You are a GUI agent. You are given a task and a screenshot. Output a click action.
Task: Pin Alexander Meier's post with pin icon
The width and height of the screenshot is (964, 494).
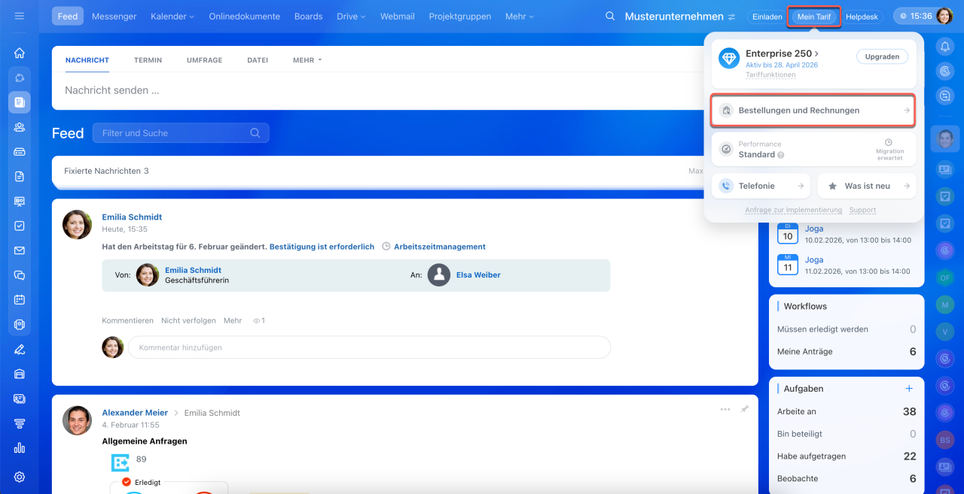tap(745, 409)
